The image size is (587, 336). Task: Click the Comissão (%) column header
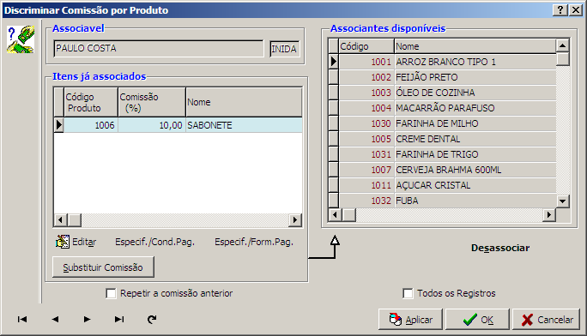[152, 102]
